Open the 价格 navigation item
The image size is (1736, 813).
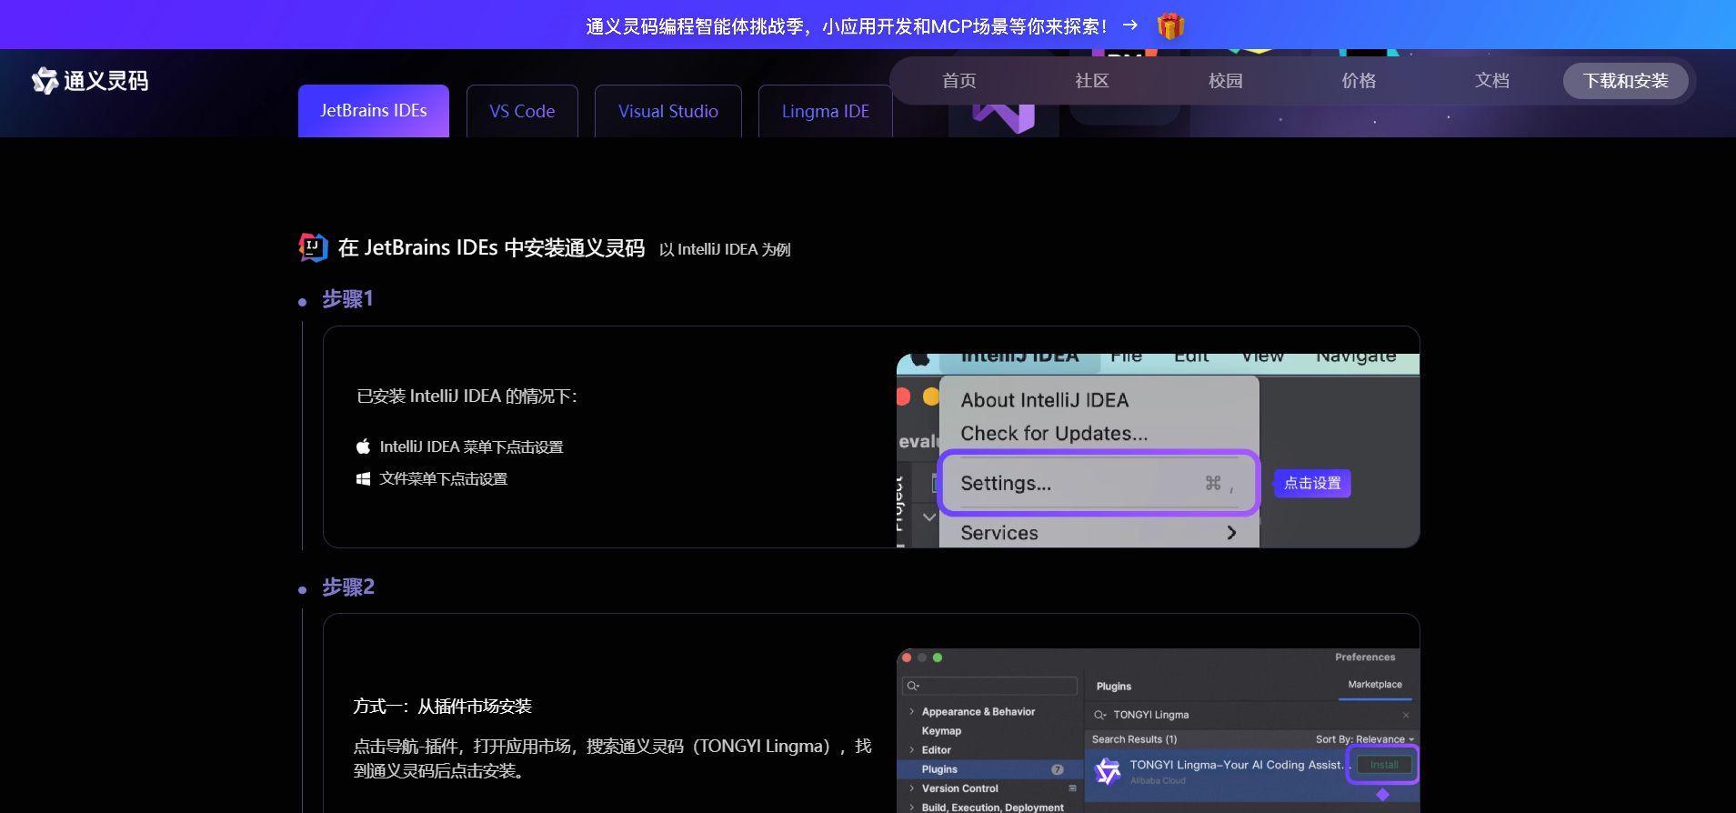(1359, 81)
